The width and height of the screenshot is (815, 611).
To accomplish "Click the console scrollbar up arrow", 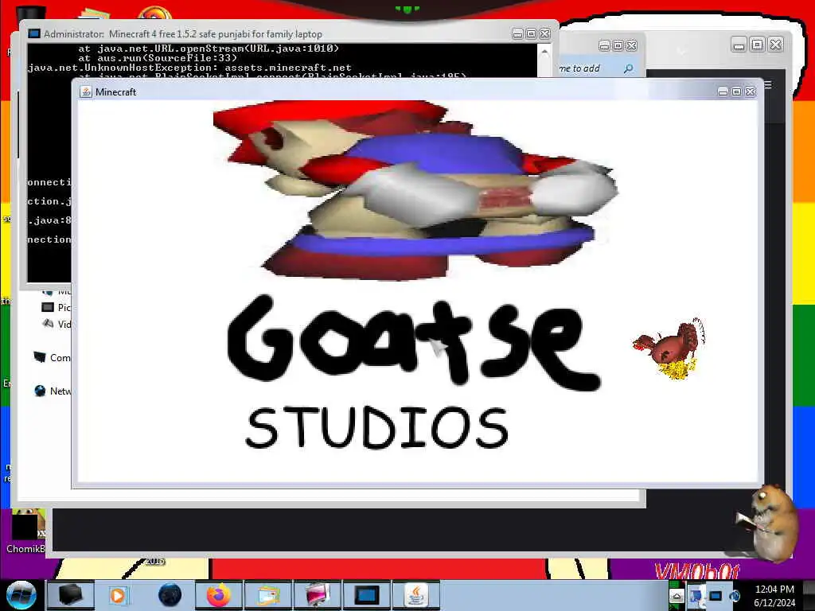I will [x=544, y=52].
